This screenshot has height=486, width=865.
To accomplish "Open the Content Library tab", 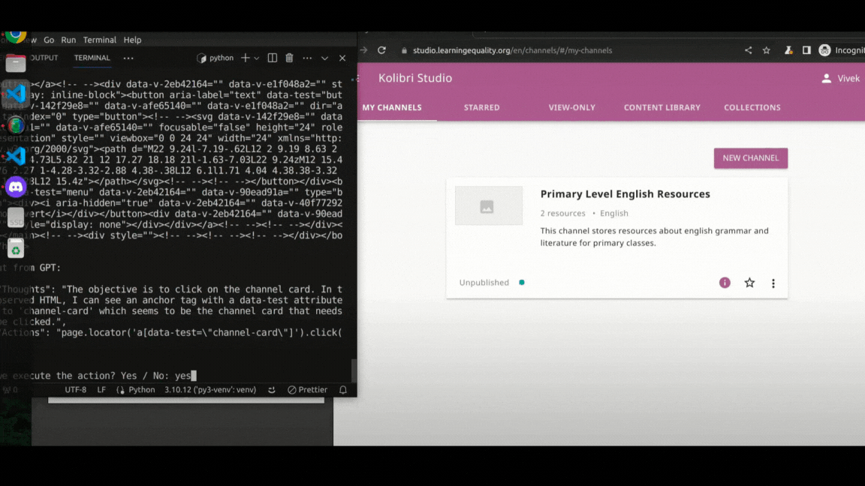I will click(x=662, y=107).
